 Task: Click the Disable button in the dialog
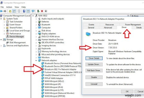point(94,77)
